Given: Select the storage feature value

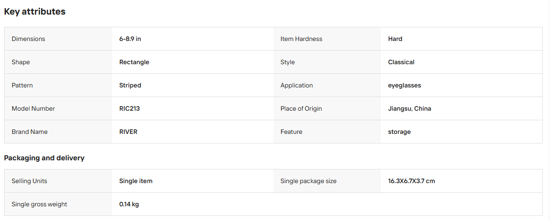Looking at the screenshot, I should (400, 132).
